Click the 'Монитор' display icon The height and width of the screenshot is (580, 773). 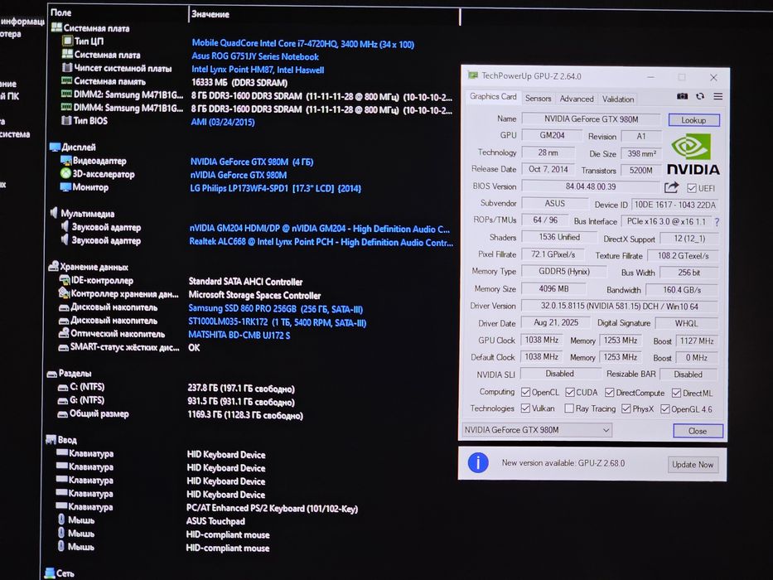coord(65,187)
